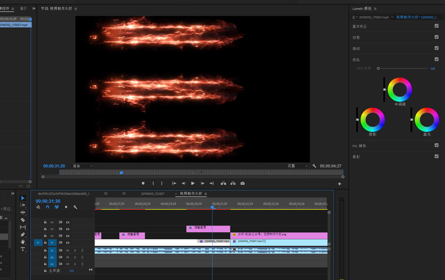
Task: Select the Razor tool
Action: [x=23, y=220]
